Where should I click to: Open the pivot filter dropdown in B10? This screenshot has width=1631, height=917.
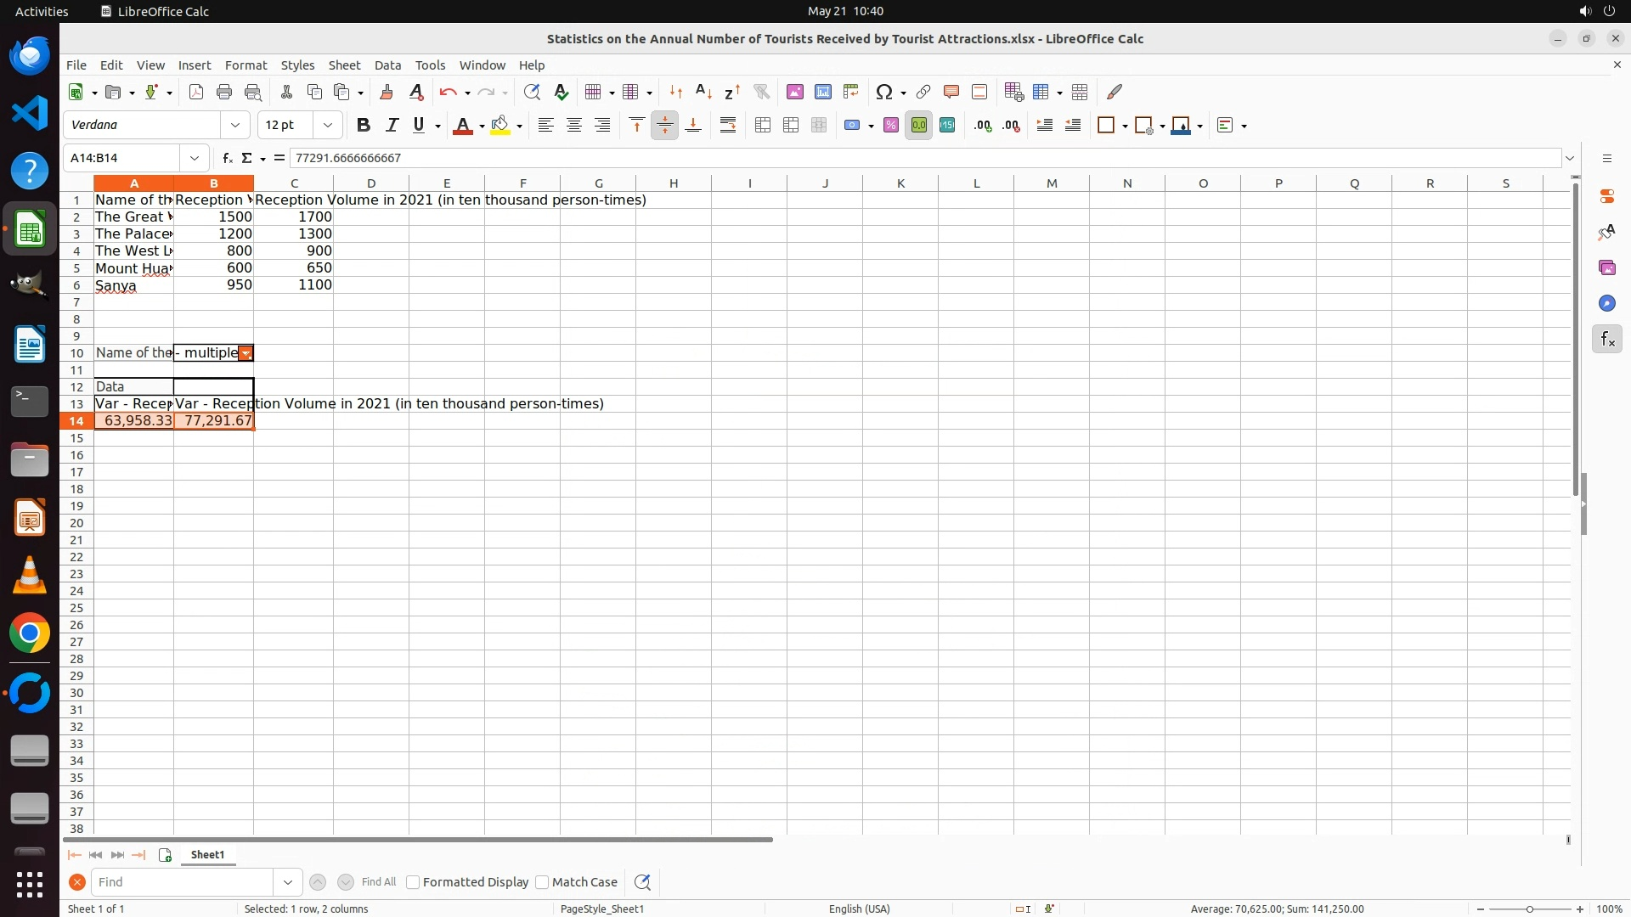pyautogui.click(x=245, y=353)
